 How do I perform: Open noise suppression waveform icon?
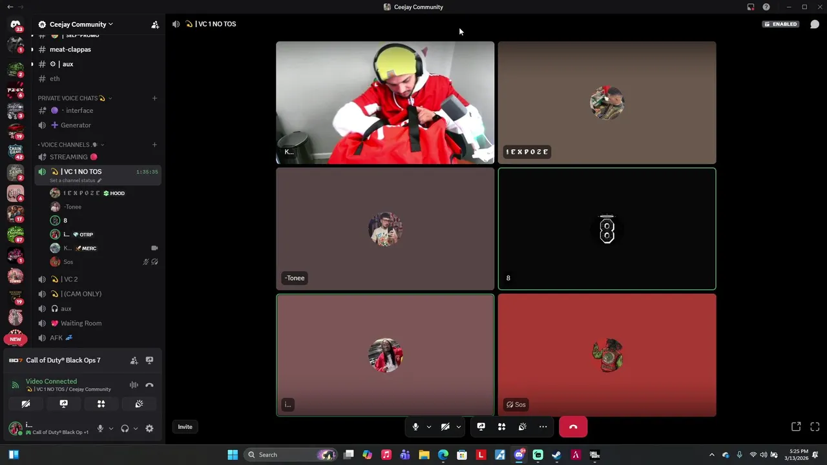pos(134,385)
